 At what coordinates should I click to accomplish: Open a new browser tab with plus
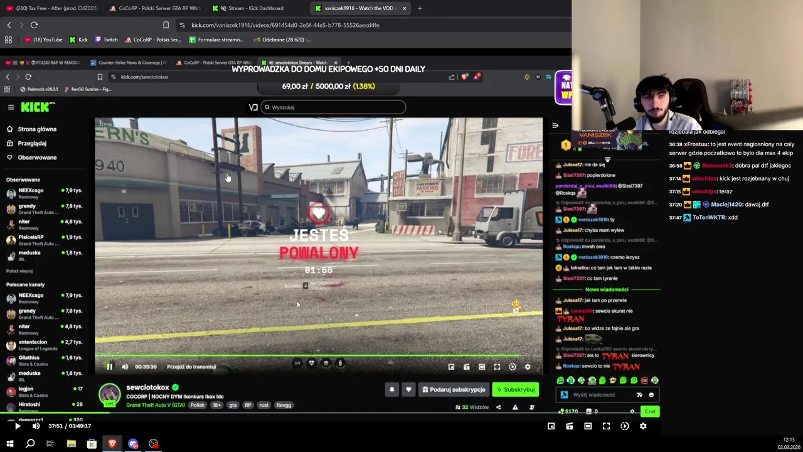(x=420, y=8)
